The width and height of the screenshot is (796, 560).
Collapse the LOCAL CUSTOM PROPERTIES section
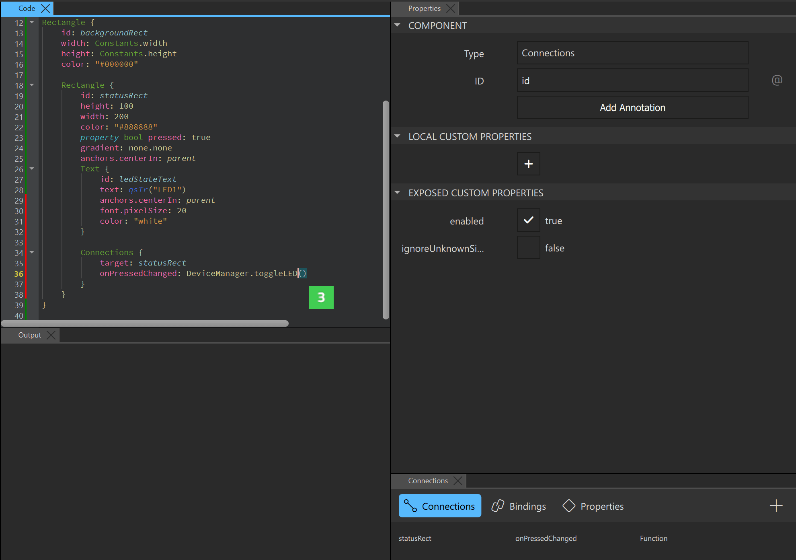coord(397,136)
